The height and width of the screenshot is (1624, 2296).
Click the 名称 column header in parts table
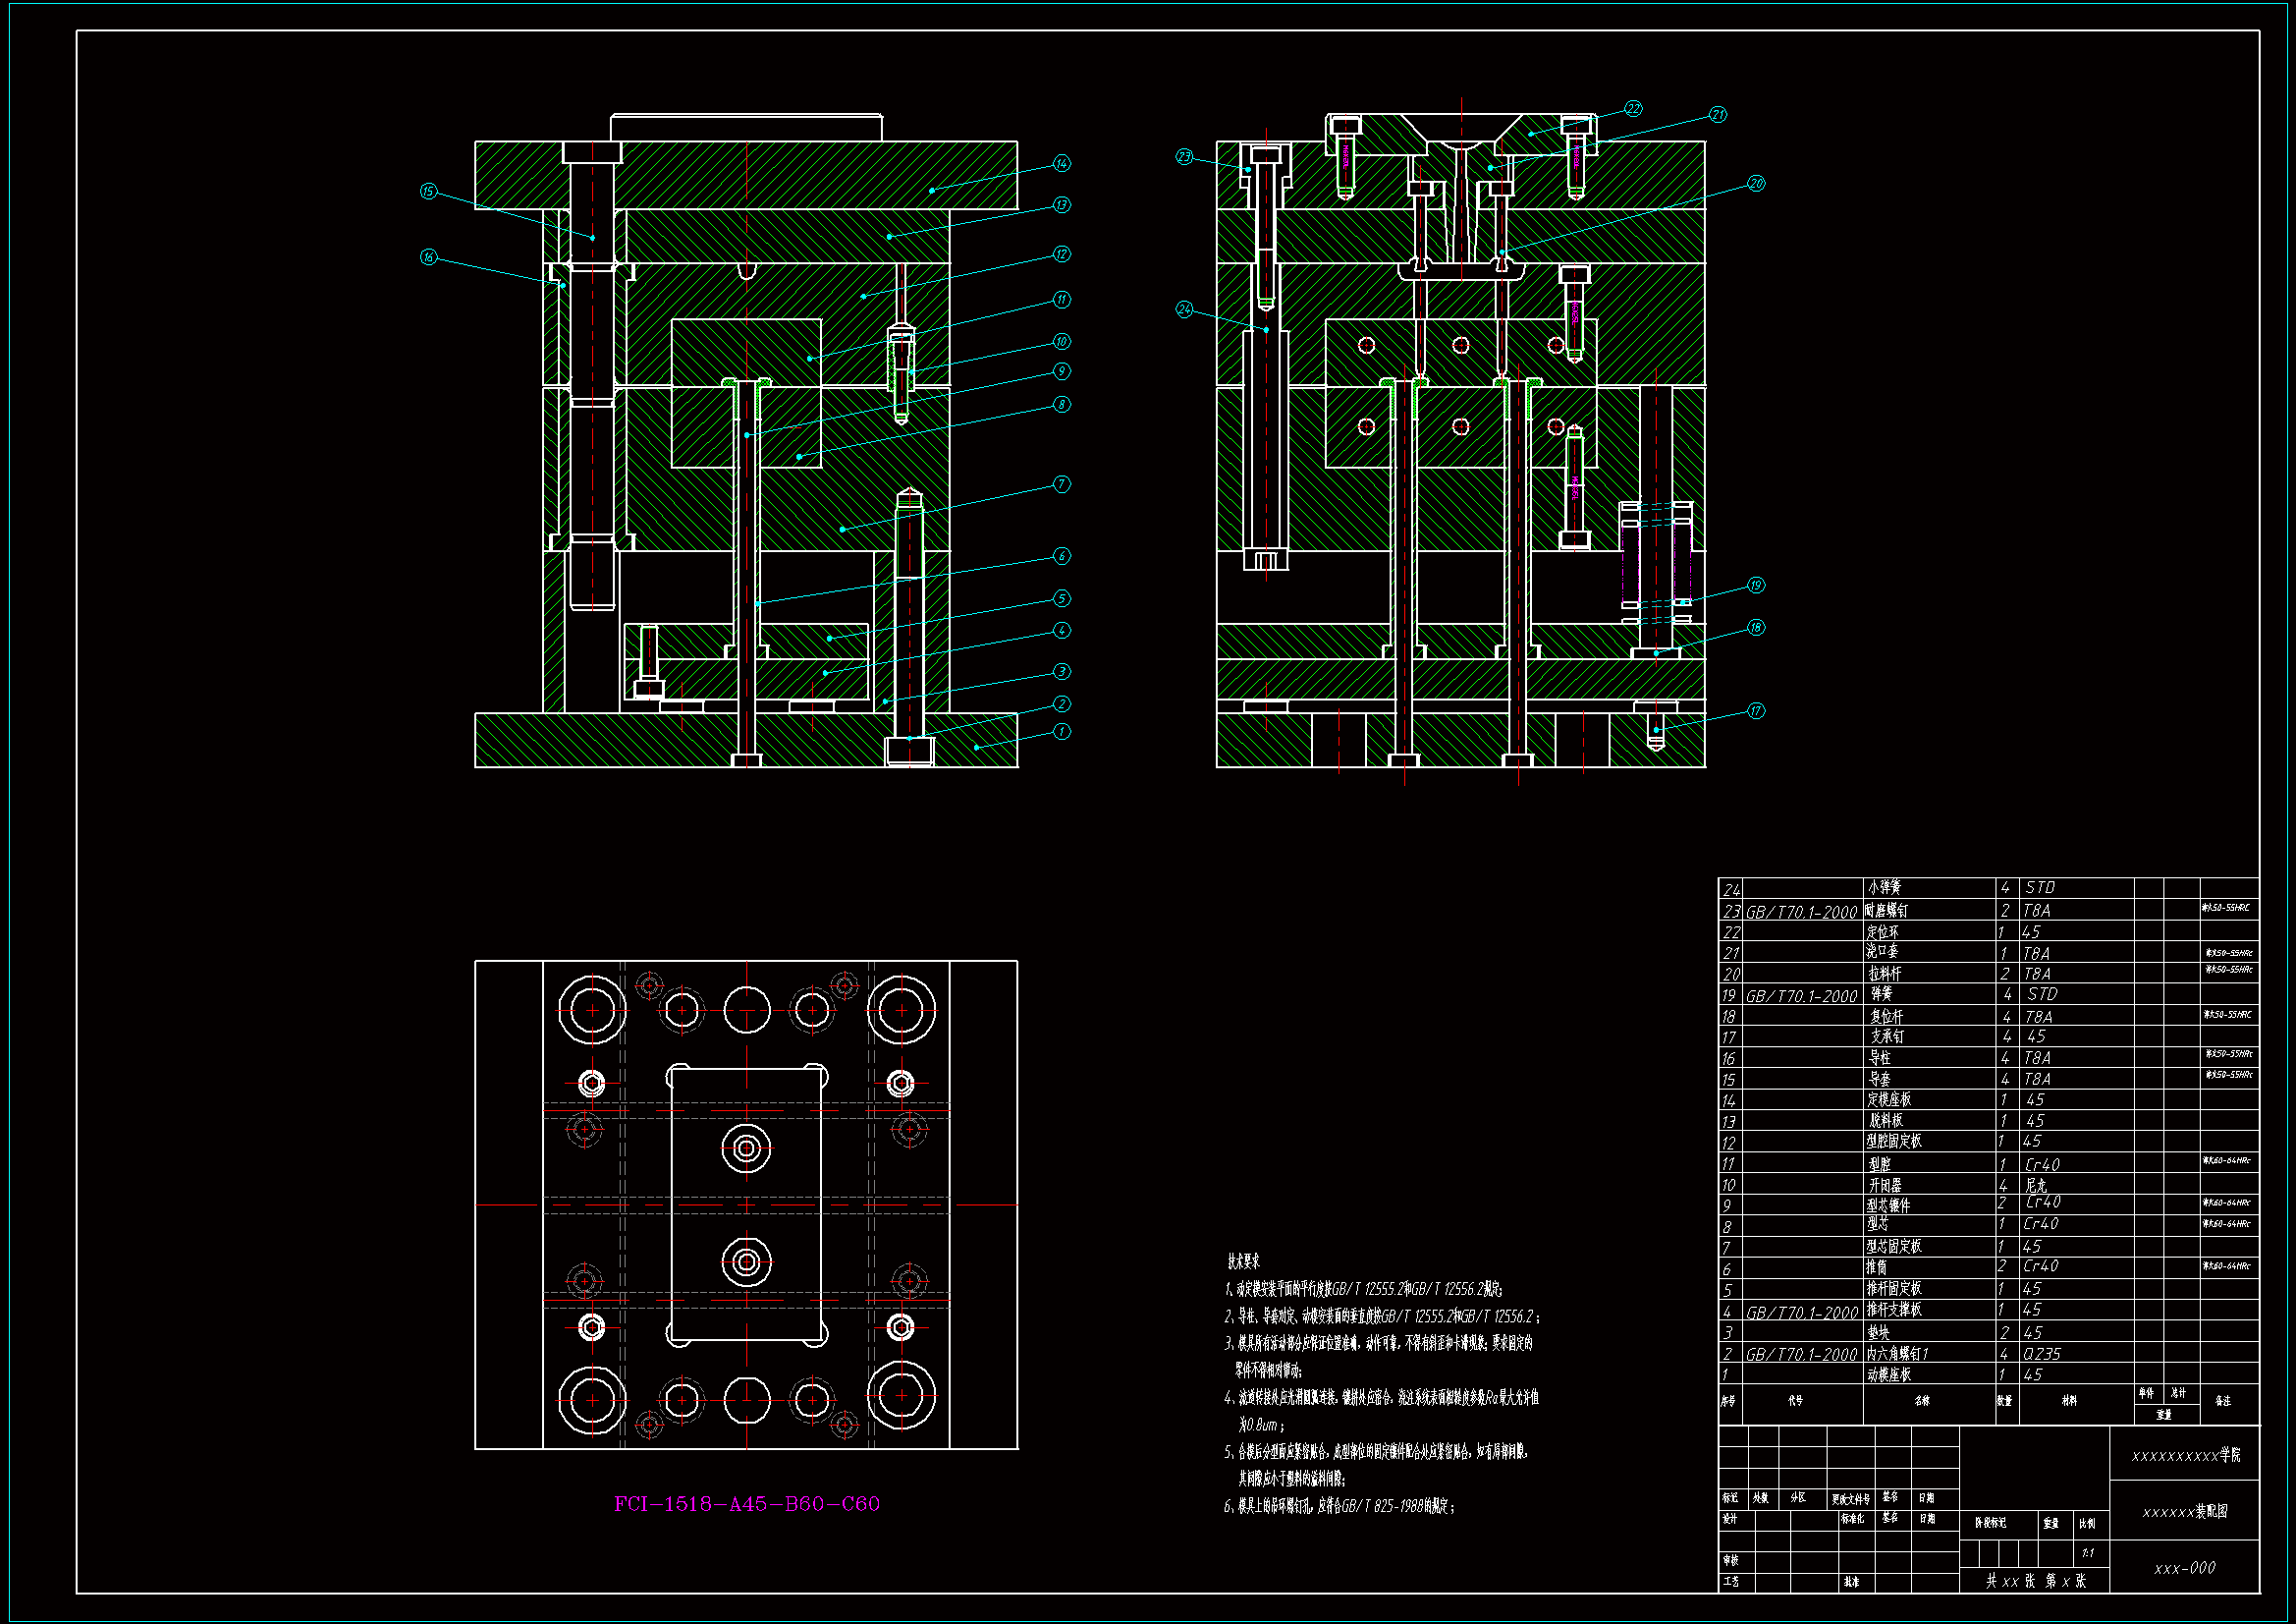tap(1922, 1401)
